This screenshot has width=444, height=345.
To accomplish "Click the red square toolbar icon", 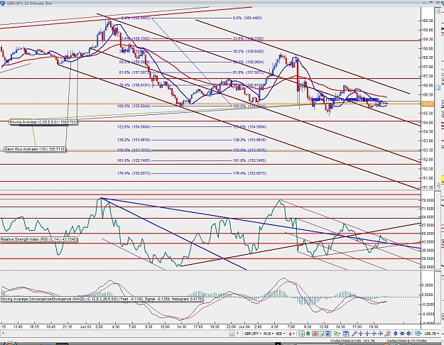I will point(315,334).
